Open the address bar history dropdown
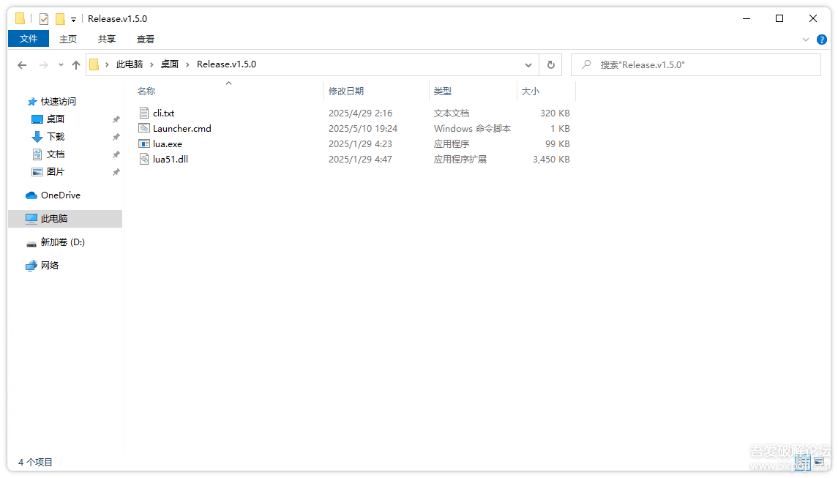The image size is (838, 478). 528,64
